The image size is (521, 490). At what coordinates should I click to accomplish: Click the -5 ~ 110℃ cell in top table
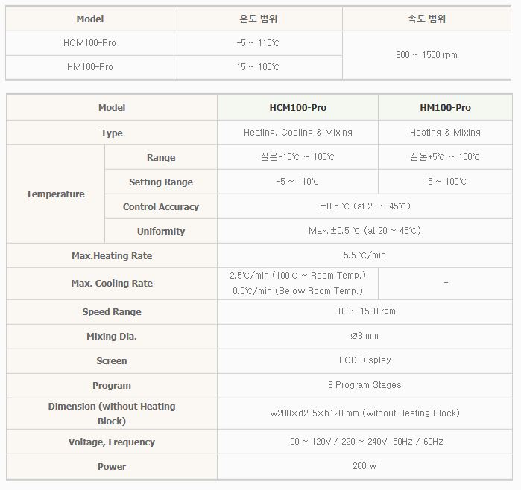click(258, 43)
